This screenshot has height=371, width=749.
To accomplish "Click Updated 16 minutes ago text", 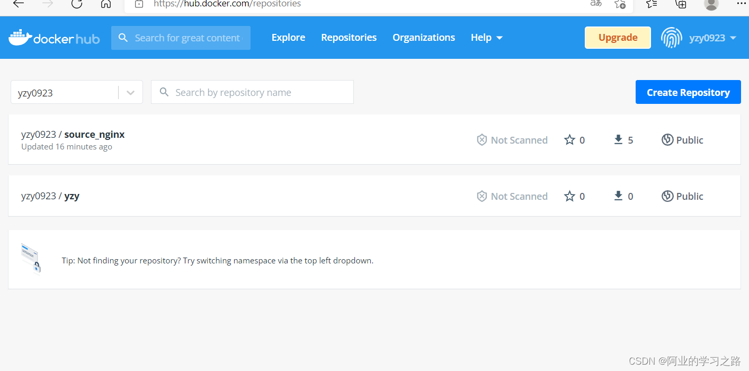I will pos(67,147).
